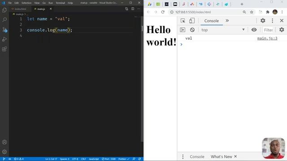Click the feedback icon in status bar
The image size is (287, 161).
coord(134,159)
